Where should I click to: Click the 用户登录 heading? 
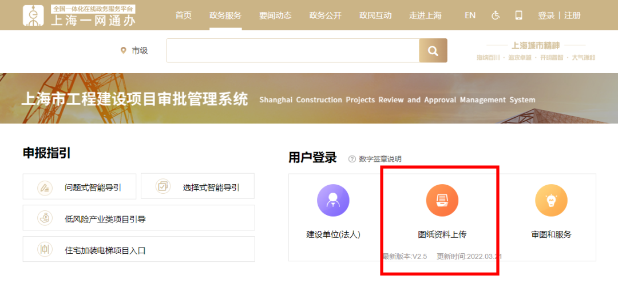click(x=312, y=158)
